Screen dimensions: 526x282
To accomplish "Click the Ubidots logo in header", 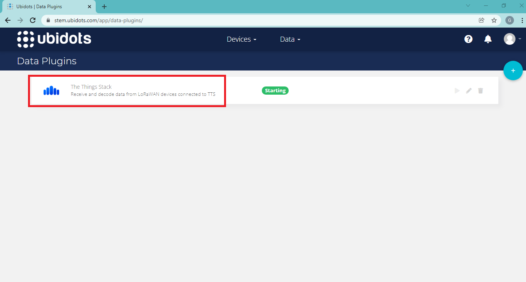I will click(54, 39).
